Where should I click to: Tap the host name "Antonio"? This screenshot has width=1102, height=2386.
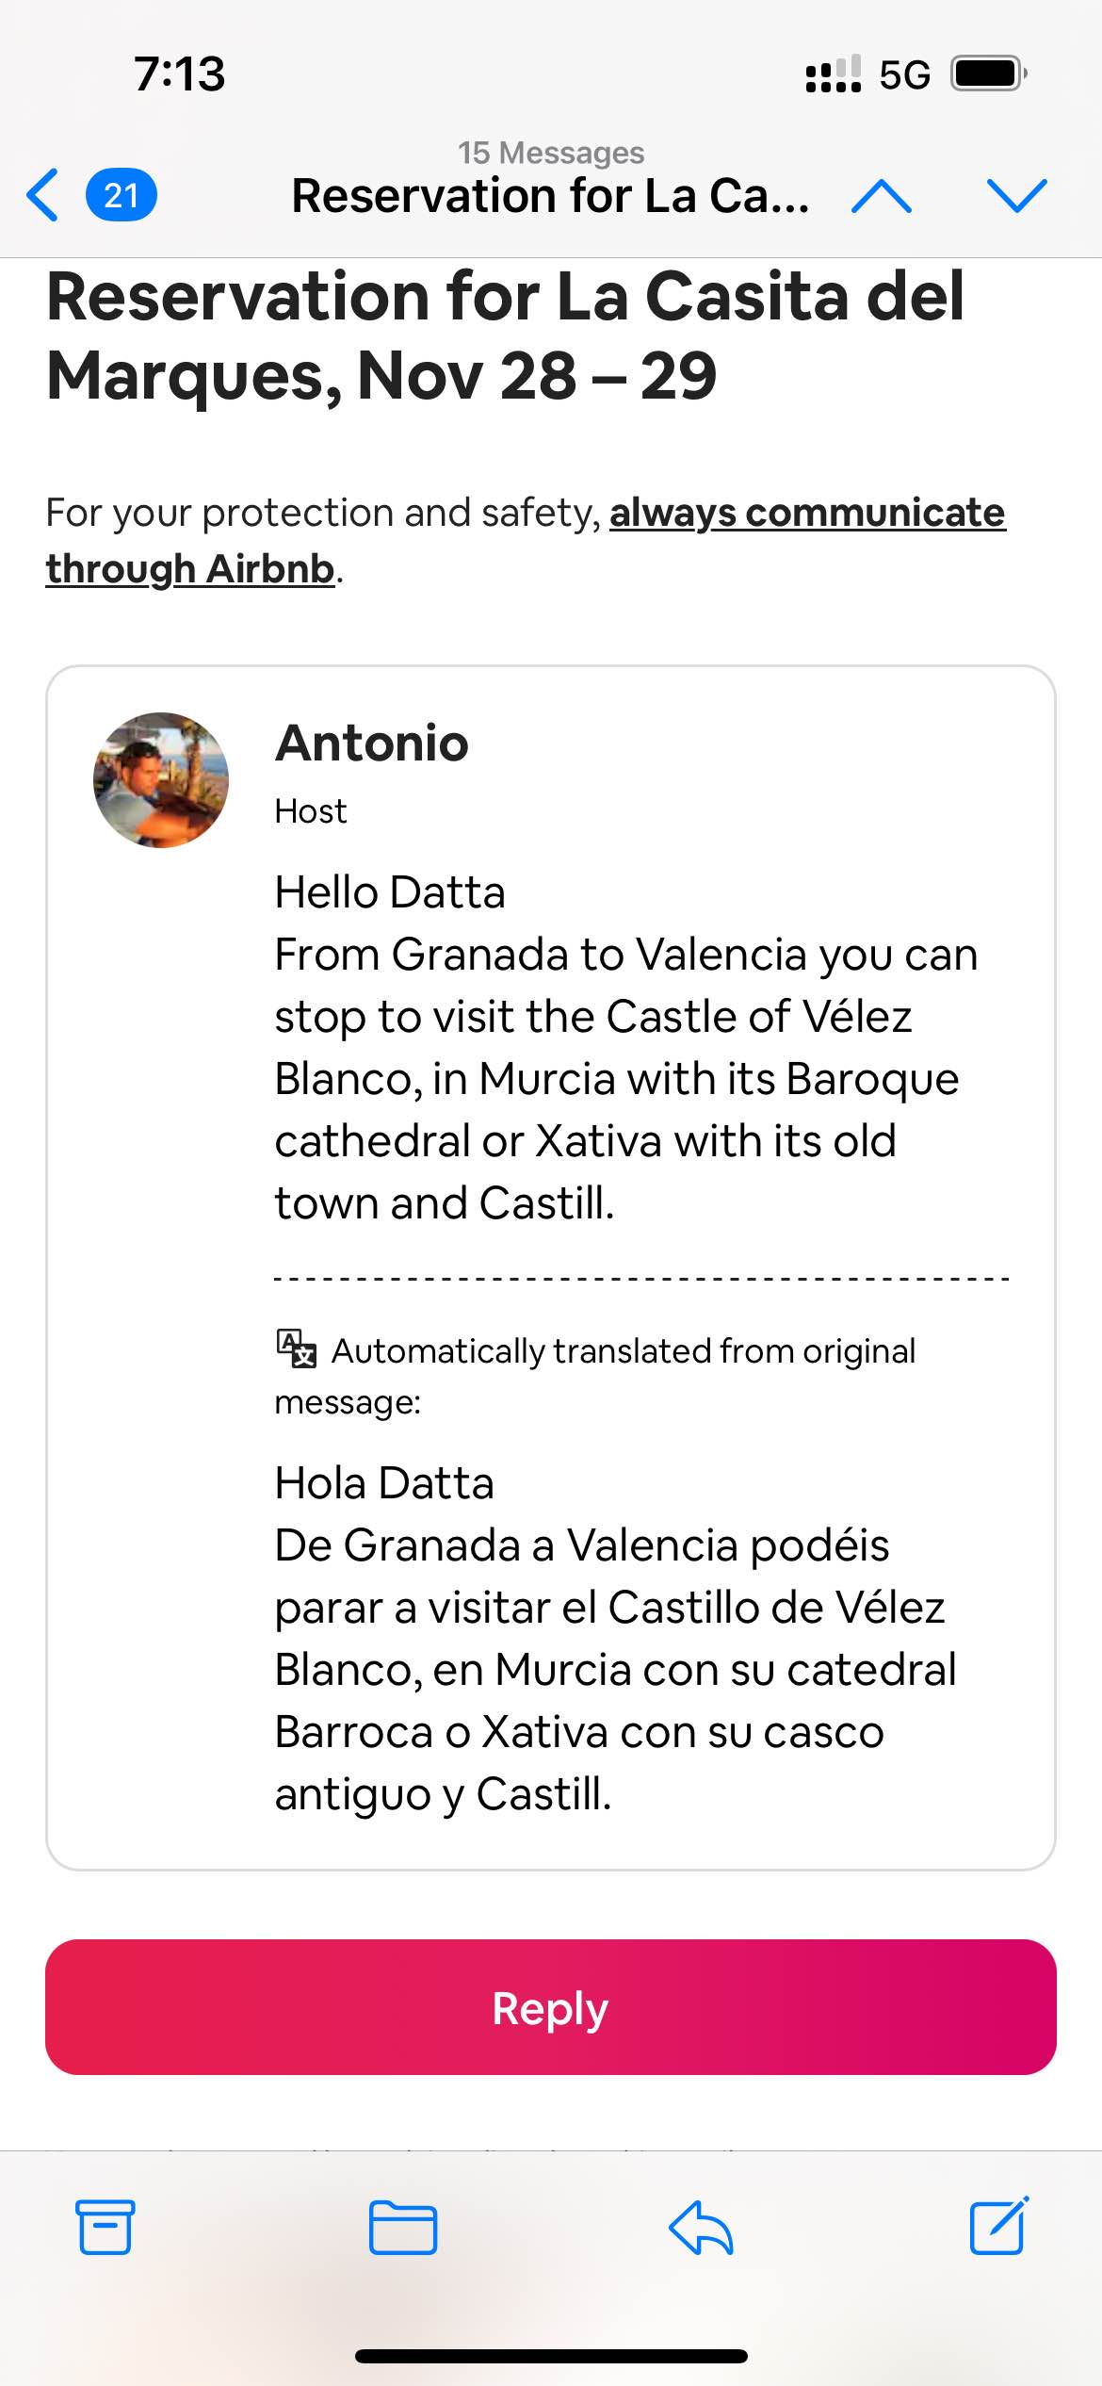click(x=372, y=743)
